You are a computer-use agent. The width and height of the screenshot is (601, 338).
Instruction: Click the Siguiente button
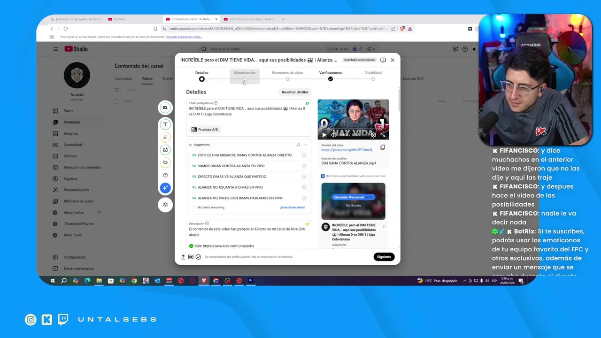pos(384,257)
